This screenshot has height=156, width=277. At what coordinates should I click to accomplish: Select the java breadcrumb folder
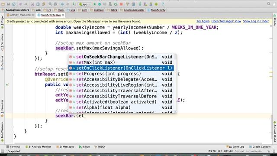click(71, 10)
